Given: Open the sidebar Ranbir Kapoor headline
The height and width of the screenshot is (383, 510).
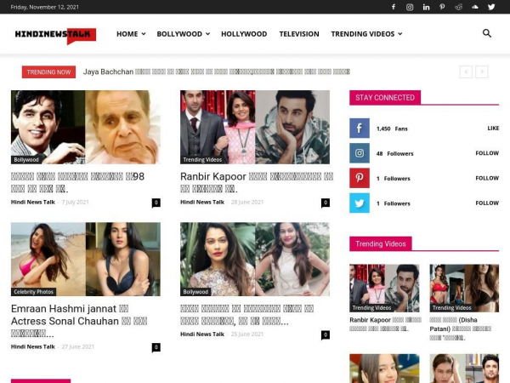Looking at the screenshot, I should 385,324.
